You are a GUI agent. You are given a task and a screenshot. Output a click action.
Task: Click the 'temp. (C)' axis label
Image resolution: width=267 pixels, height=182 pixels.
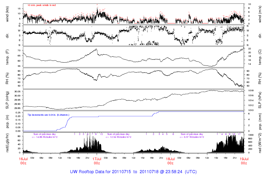[260, 57]
